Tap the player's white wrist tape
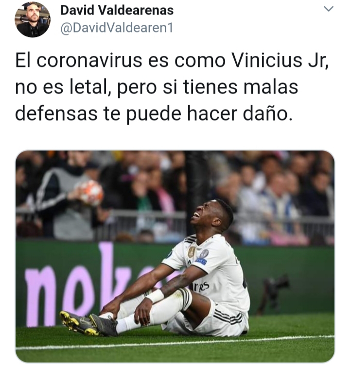The width and height of the screenshot is (350, 370). 156,296
